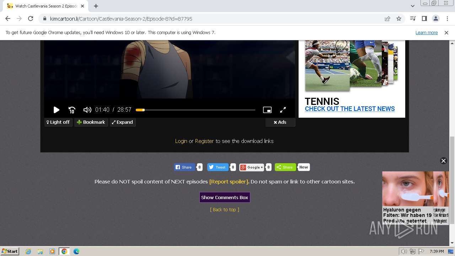455x256 pixels.
Task: Open media player from taskbar
Action: 52,251
